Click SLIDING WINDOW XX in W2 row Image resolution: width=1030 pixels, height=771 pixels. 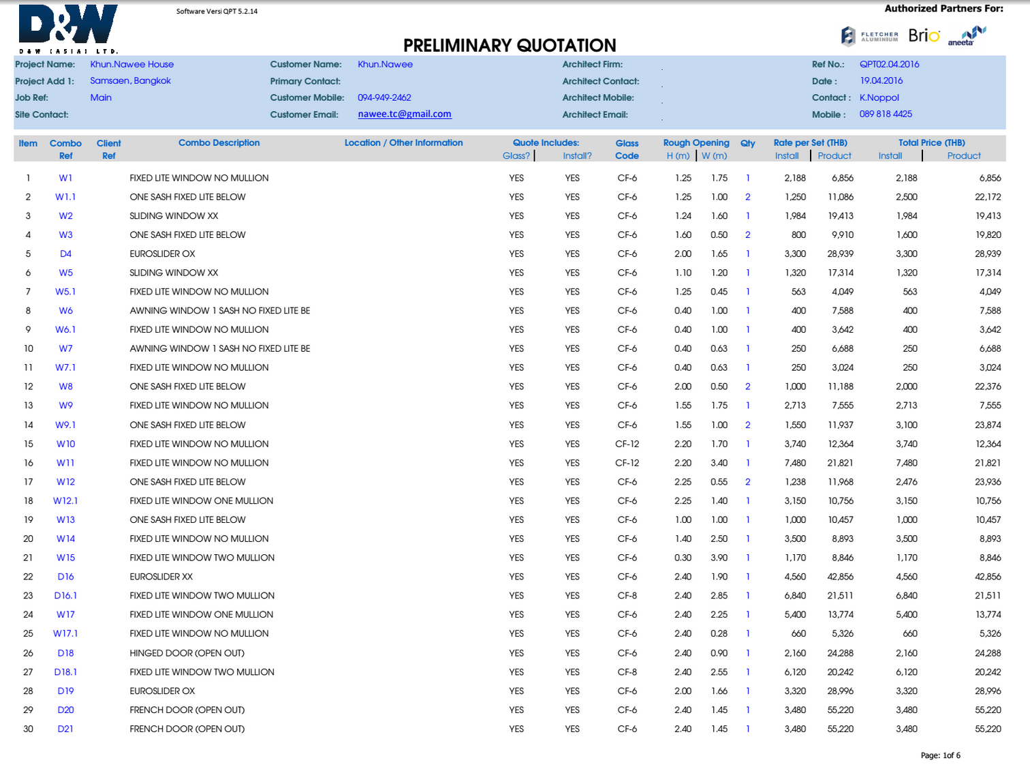(174, 216)
